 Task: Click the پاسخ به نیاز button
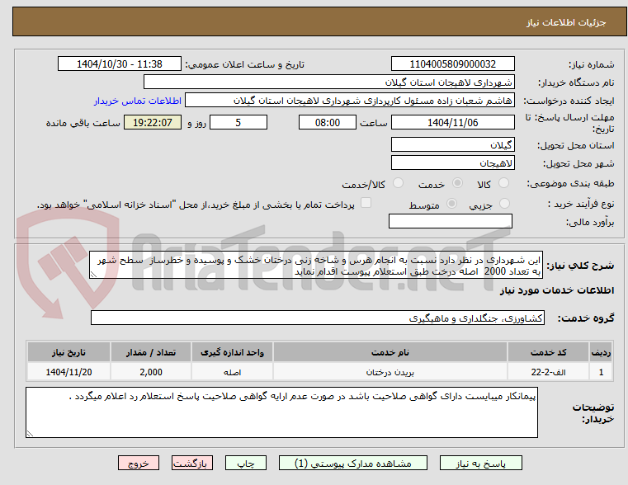click(480, 463)
